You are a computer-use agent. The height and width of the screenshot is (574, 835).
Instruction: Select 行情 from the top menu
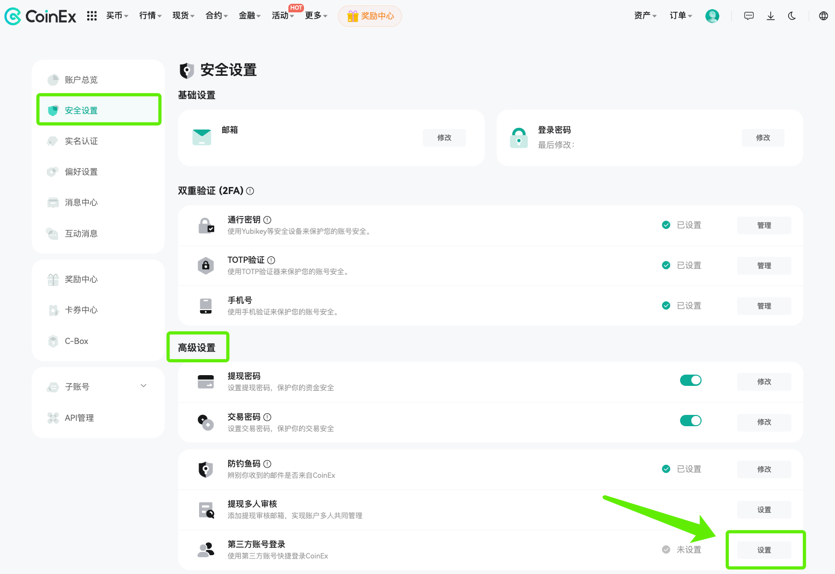[x=149, y=16]
